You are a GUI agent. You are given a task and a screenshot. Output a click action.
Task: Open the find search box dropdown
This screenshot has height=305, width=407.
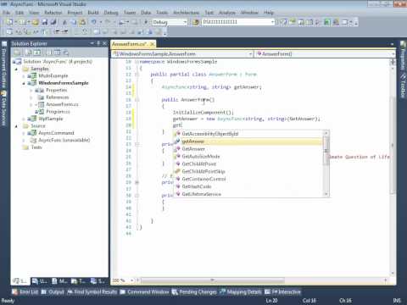272,22
